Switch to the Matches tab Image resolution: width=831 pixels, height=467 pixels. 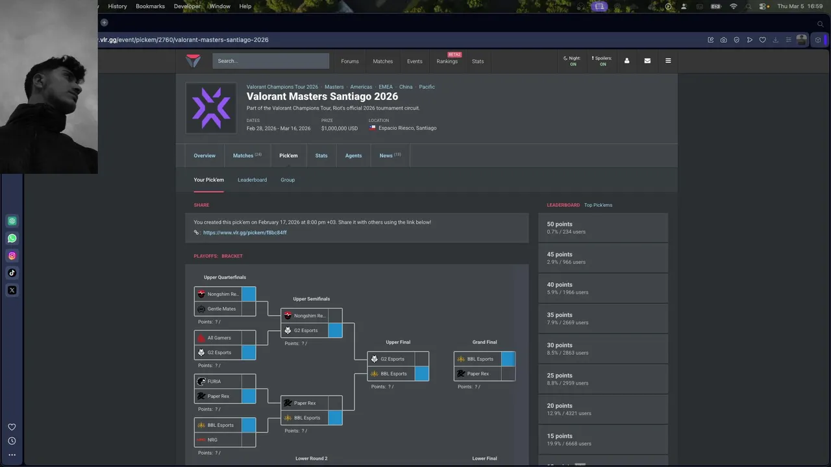click(x=247, y=156)
